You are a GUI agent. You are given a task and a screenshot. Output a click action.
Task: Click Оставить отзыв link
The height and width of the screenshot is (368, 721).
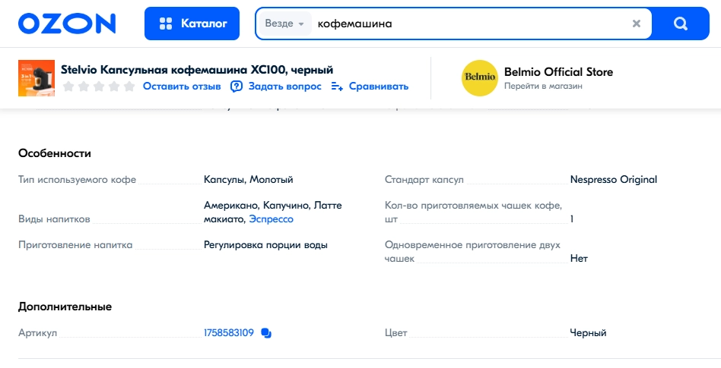pos(182,86)
